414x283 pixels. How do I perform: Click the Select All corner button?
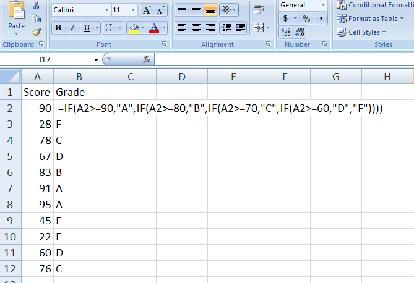point(11,77)
